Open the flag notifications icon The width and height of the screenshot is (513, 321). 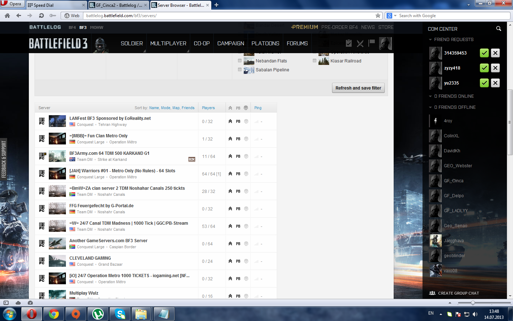372,43
